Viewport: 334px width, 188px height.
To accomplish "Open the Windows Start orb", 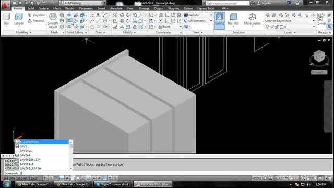I will pos(7,184).
